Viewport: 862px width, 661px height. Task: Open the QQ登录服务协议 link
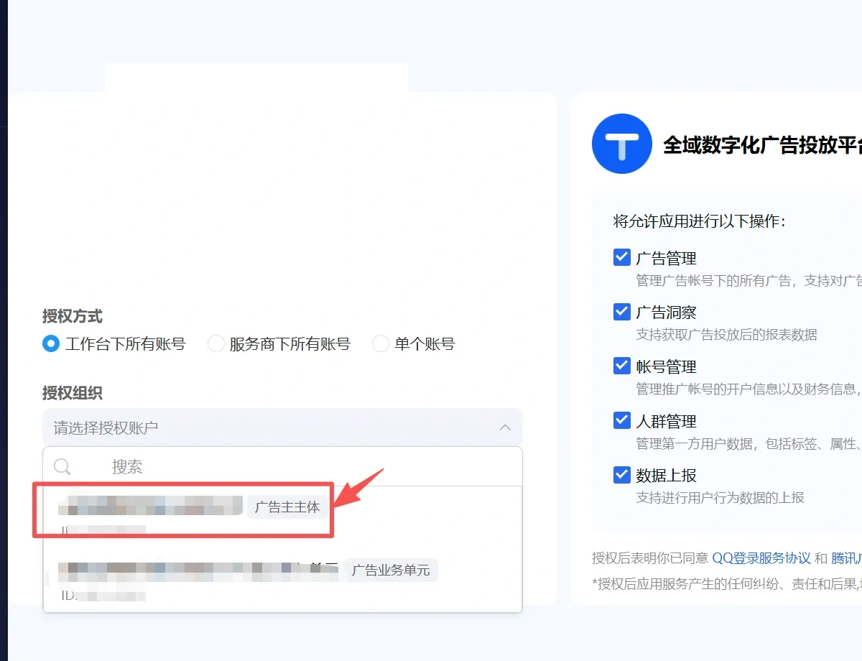tap(761, 558)
